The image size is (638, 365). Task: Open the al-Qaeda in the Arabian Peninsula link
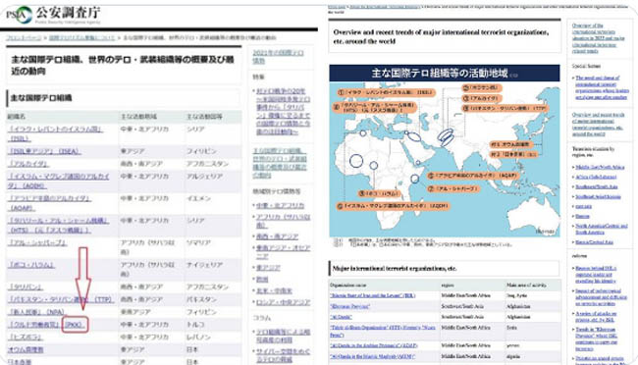click(x=374, y=345)
